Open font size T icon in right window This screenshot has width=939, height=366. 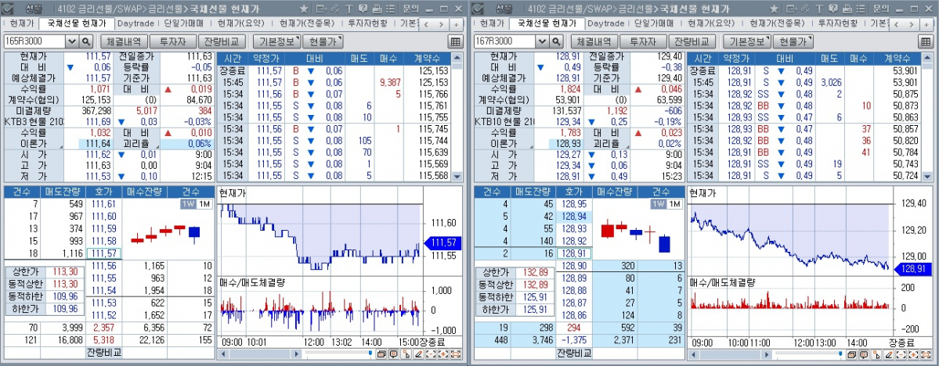coord(819,9)
